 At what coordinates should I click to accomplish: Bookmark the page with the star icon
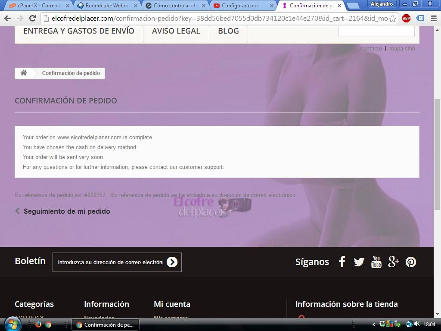[x=393, y=19]
